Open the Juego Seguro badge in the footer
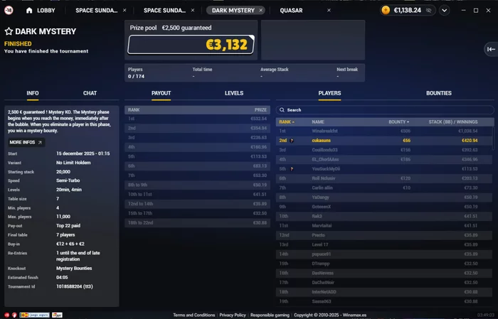Screen dimensions: 498x319 (35, 315)
